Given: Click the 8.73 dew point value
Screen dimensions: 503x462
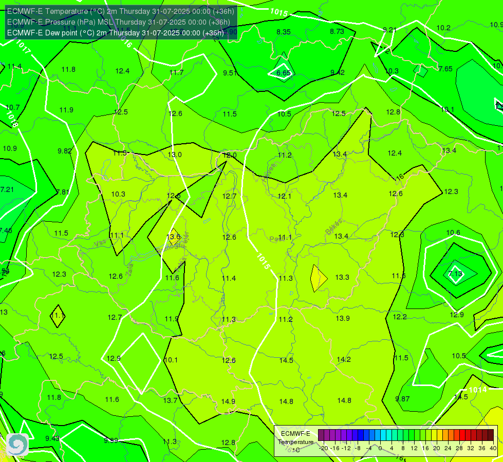Looking at the screenshot, I should point(337,31).
